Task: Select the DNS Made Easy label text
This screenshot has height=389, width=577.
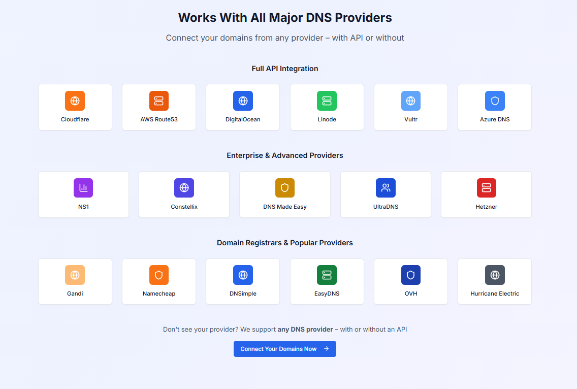Action: tap(285, 207)
